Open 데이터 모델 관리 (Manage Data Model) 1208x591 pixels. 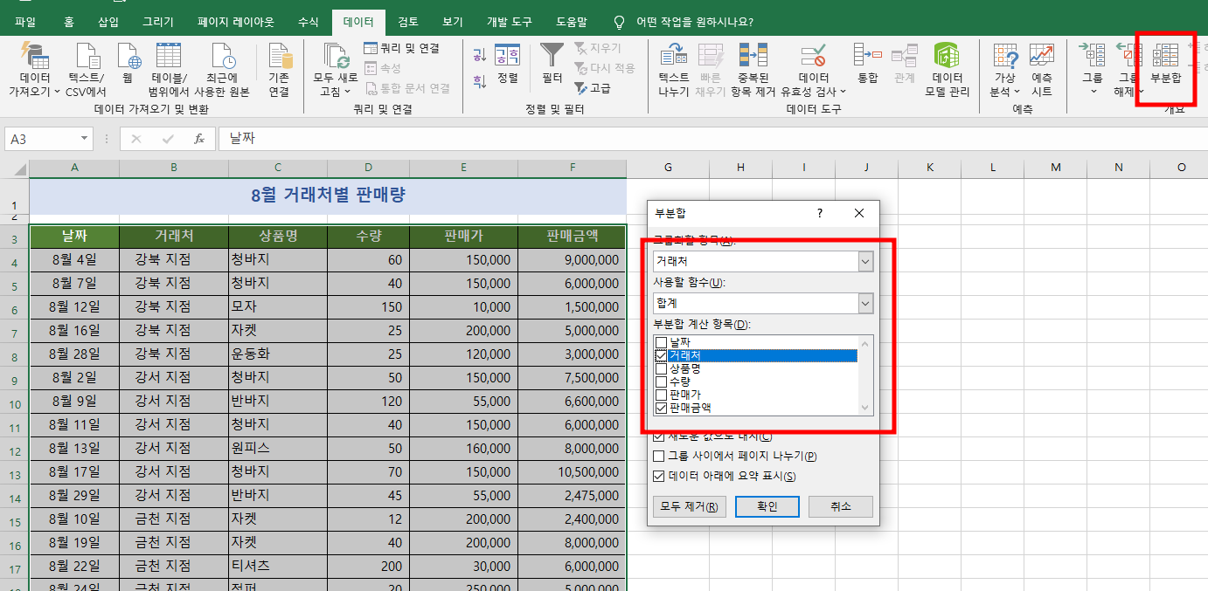[947, 70]
